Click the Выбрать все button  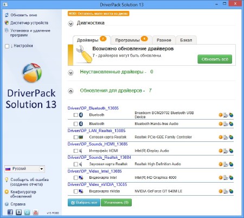coord(84,202)
